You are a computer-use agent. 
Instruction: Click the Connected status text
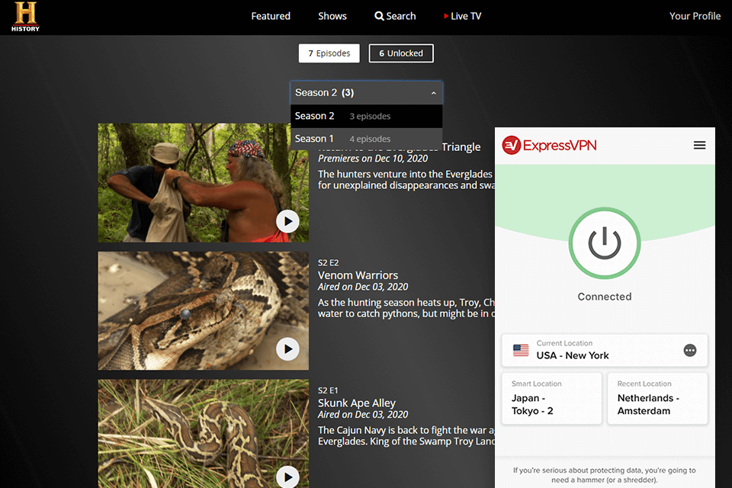coord(605,297)
